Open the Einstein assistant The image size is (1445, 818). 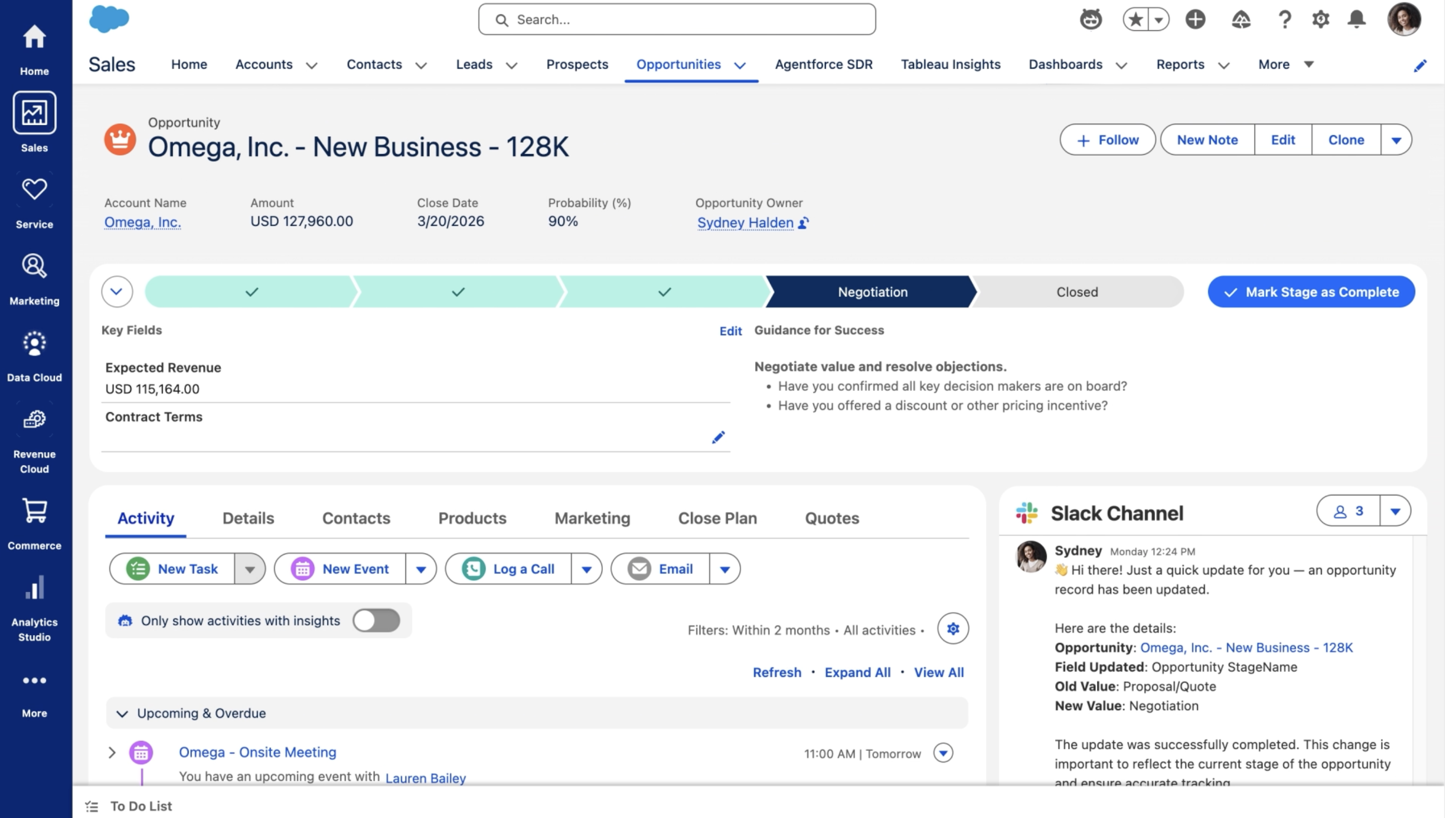[x=1091, y=19]
